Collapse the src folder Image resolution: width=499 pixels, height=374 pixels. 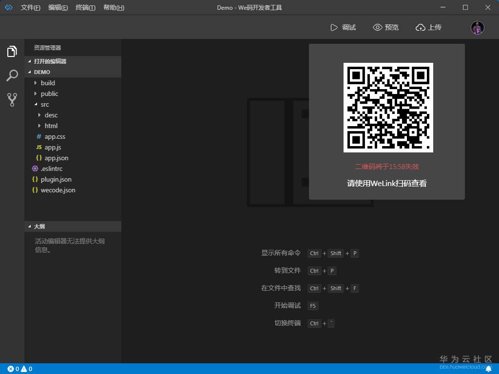point(45,104)
